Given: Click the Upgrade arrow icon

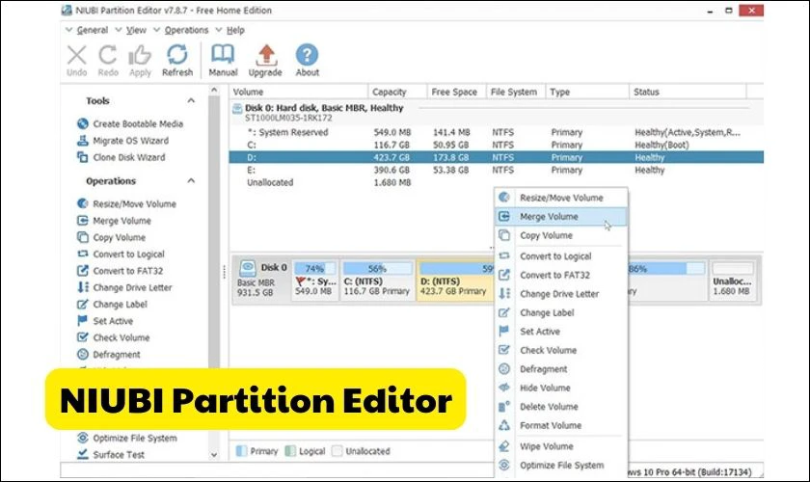Looking at the screenshot, I should (x=266, y=55).
